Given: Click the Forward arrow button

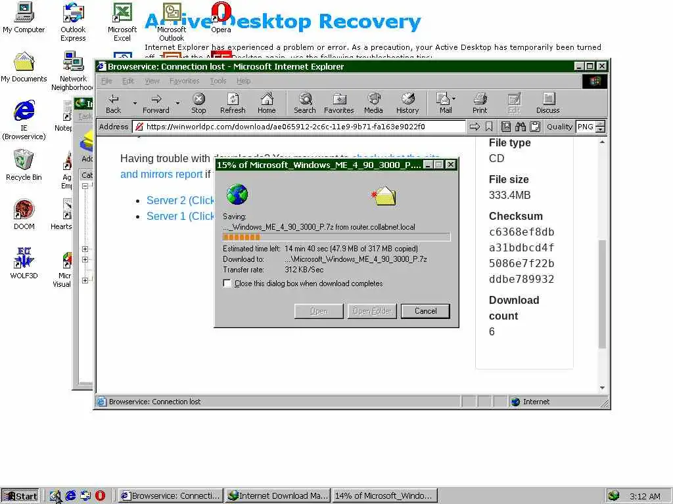Looking at the screenshot, I should tap(156, 103).
